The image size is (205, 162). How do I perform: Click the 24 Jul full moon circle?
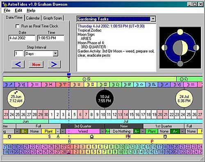click(184, 99)
